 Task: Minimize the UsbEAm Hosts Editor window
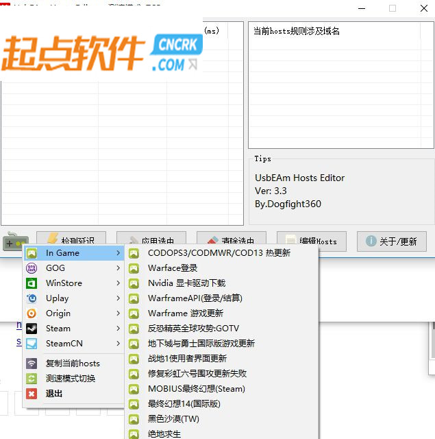click(362, 8)
